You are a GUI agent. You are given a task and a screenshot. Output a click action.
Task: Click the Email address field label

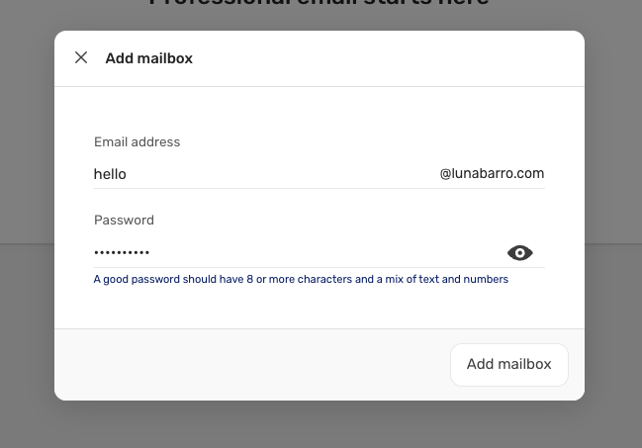click(x=137, y=142)
